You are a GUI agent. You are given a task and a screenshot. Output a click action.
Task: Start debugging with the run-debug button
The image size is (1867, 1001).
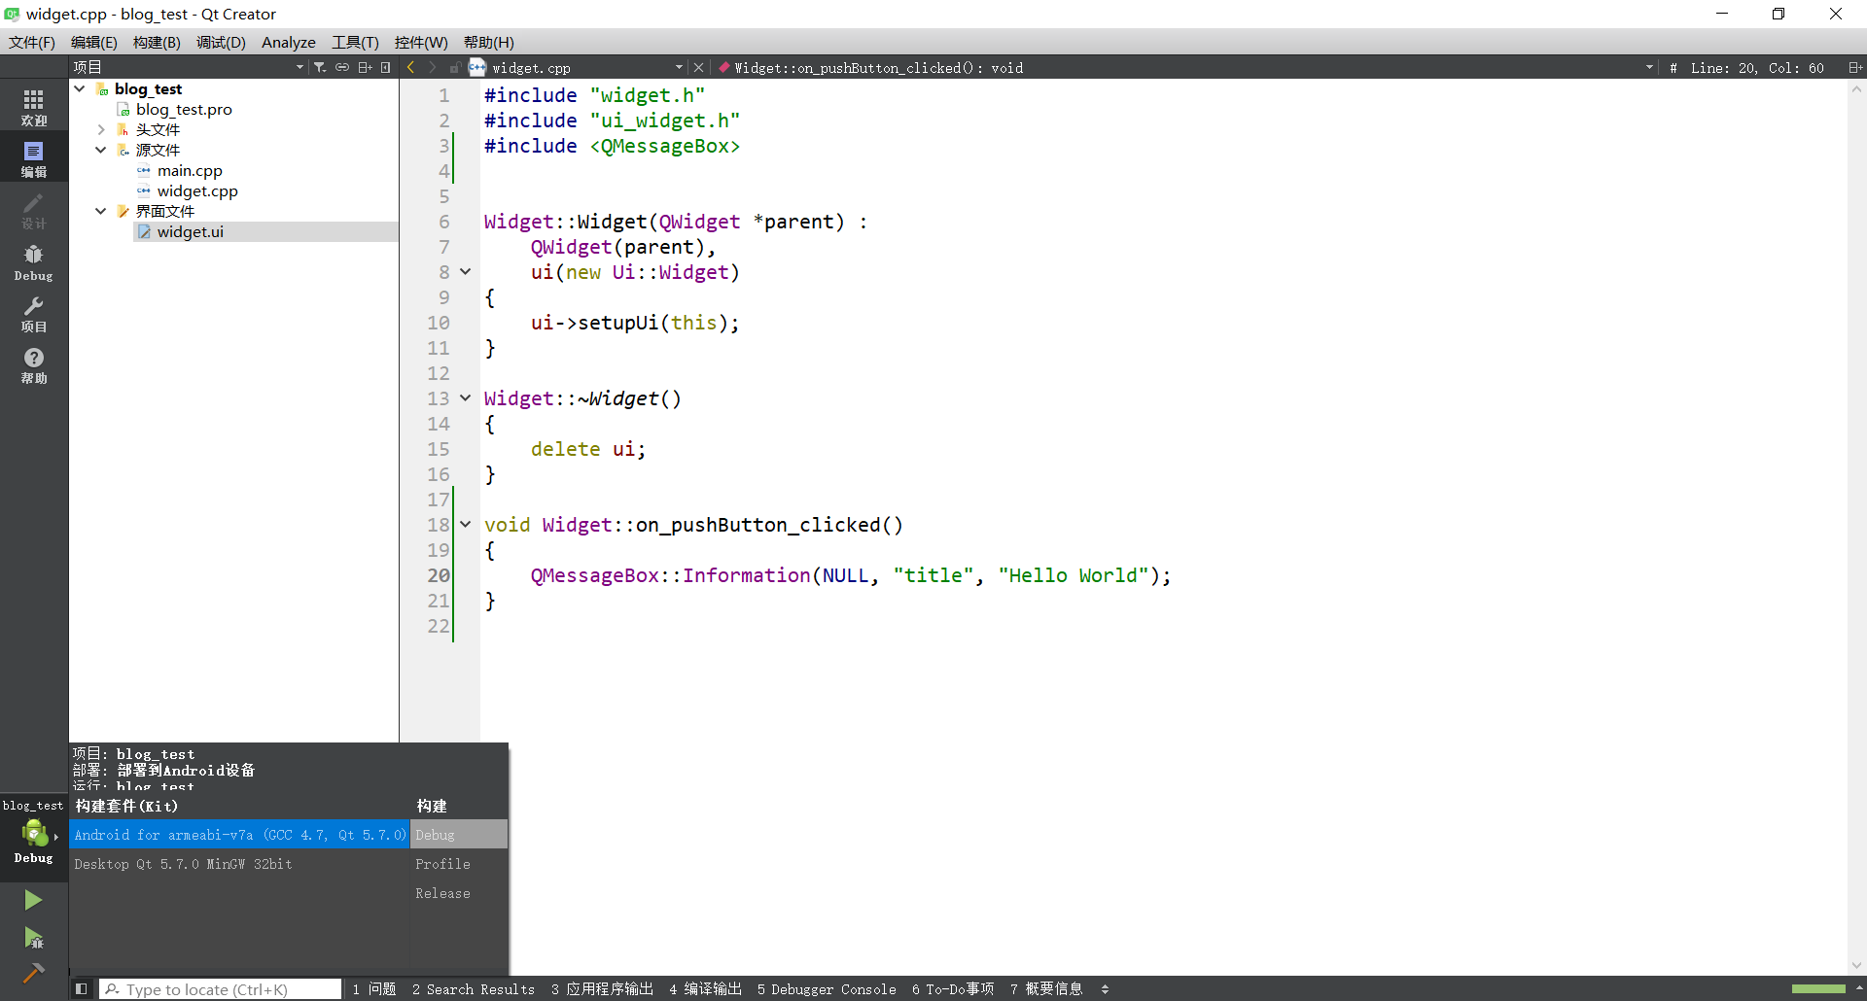33,938
